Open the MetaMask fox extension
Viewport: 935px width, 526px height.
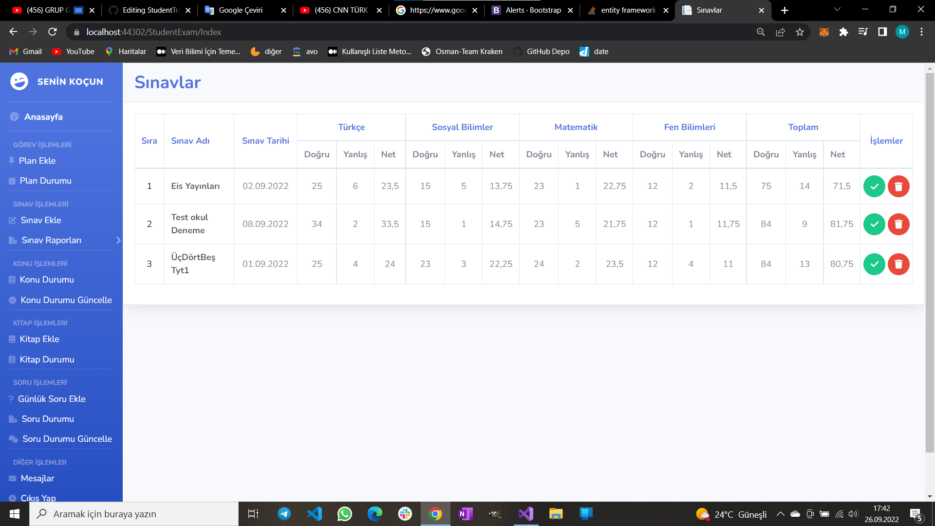tap(824, 32)
